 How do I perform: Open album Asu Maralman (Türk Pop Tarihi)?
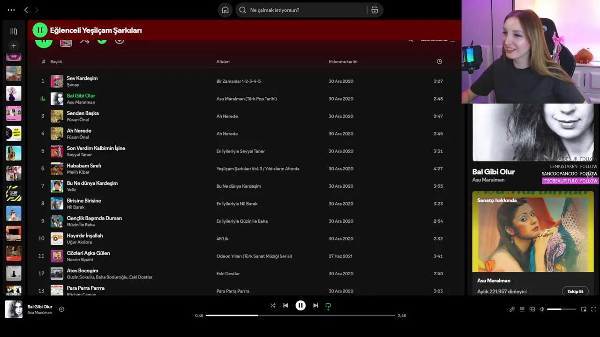247,99
